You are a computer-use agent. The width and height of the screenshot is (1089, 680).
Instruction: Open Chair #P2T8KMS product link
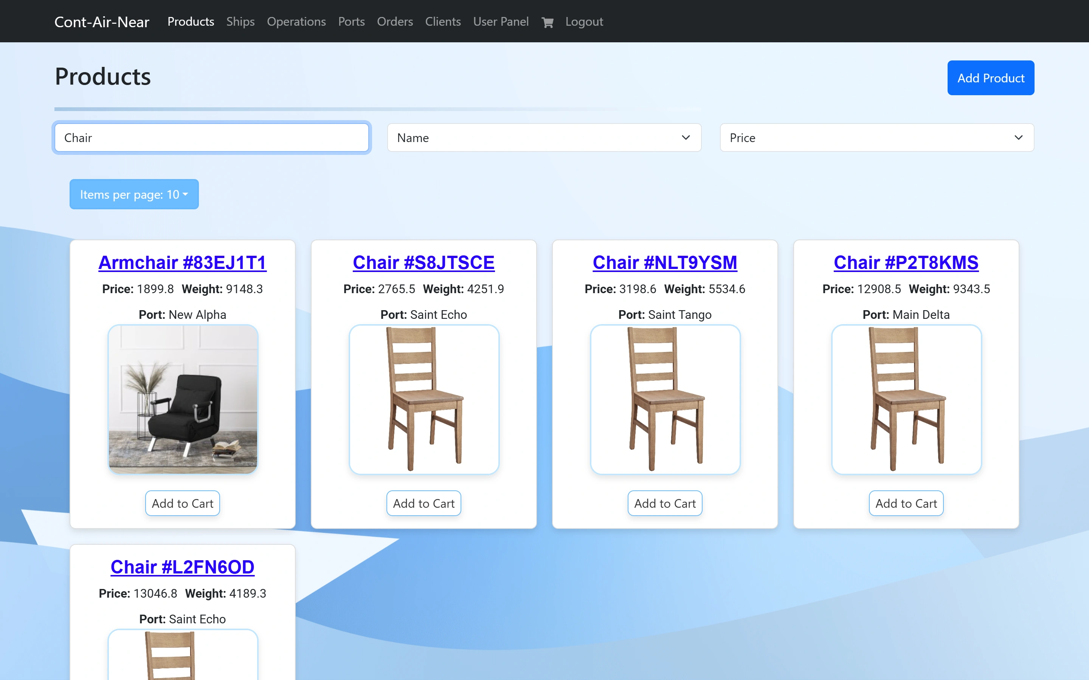(906, 263)
